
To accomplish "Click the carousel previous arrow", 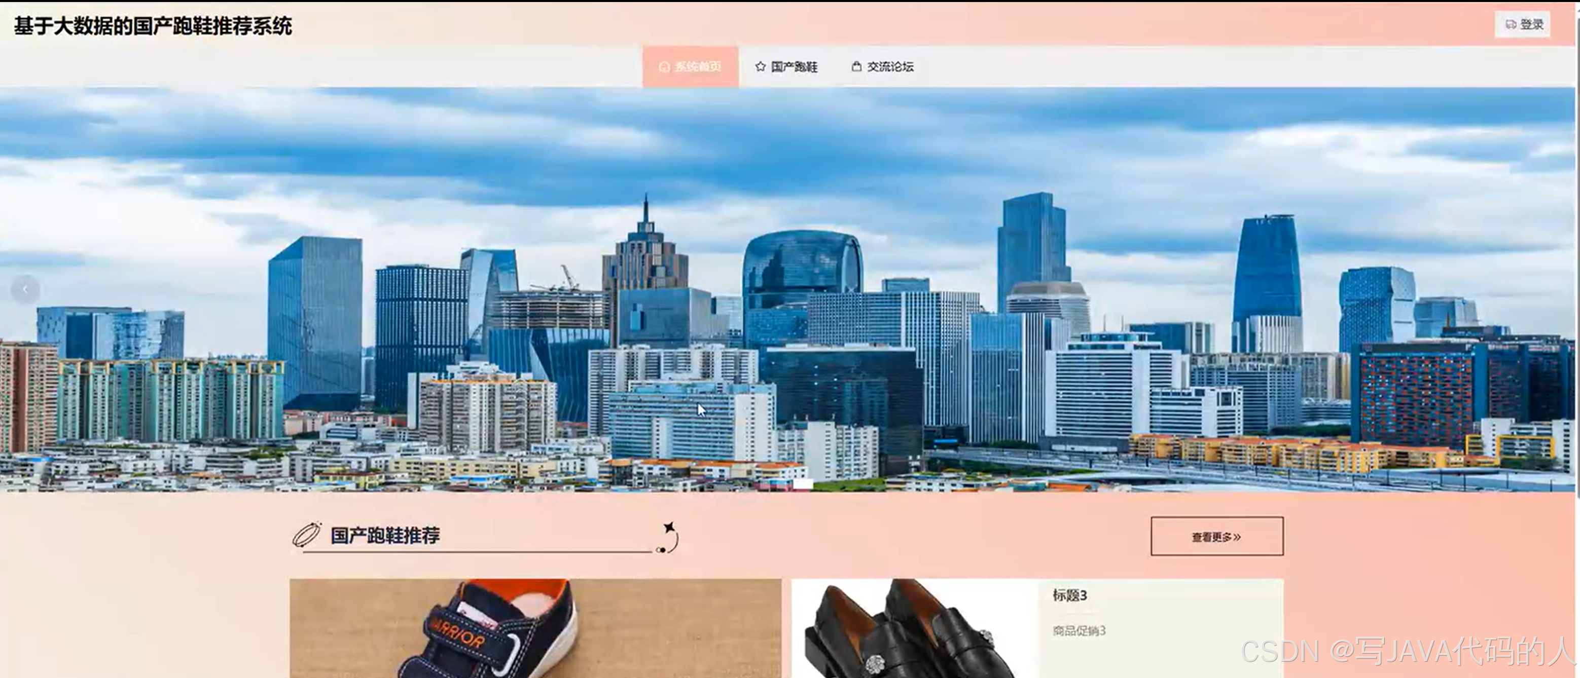I will pos(25,289).
